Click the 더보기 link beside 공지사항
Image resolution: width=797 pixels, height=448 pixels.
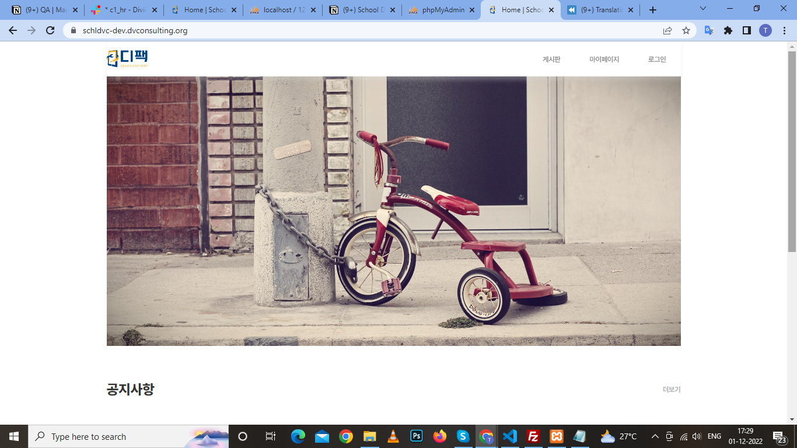pos(672,390)
